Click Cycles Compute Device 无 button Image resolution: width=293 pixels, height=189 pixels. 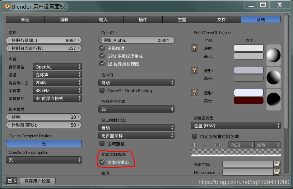coord(44,144)
